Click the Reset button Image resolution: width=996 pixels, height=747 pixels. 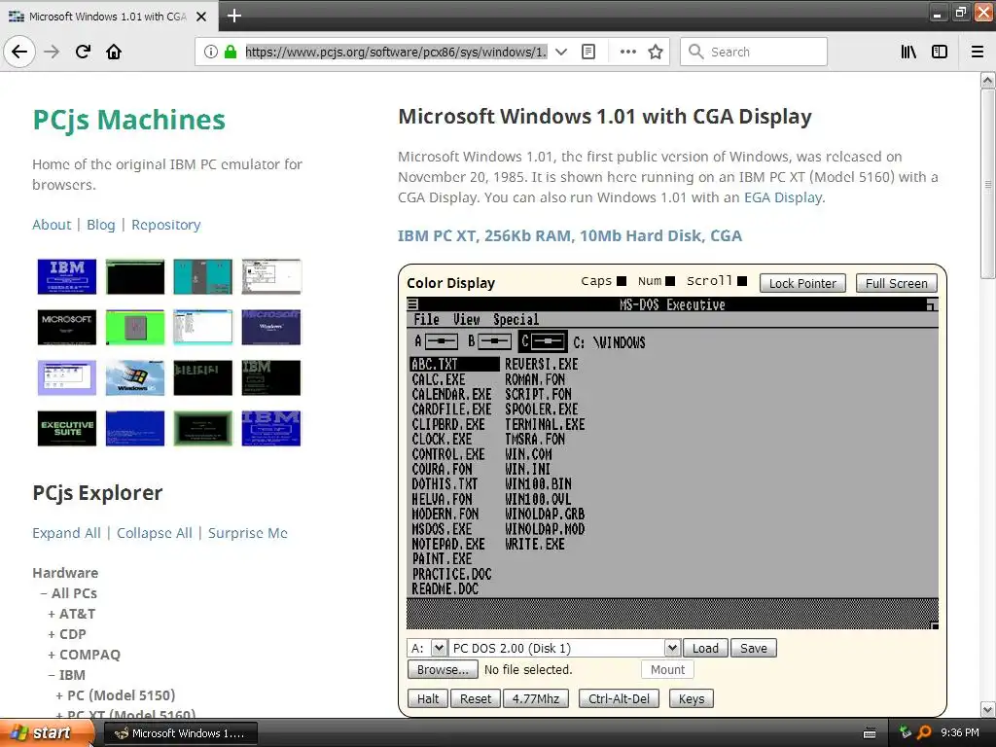[x=475, y=698]
